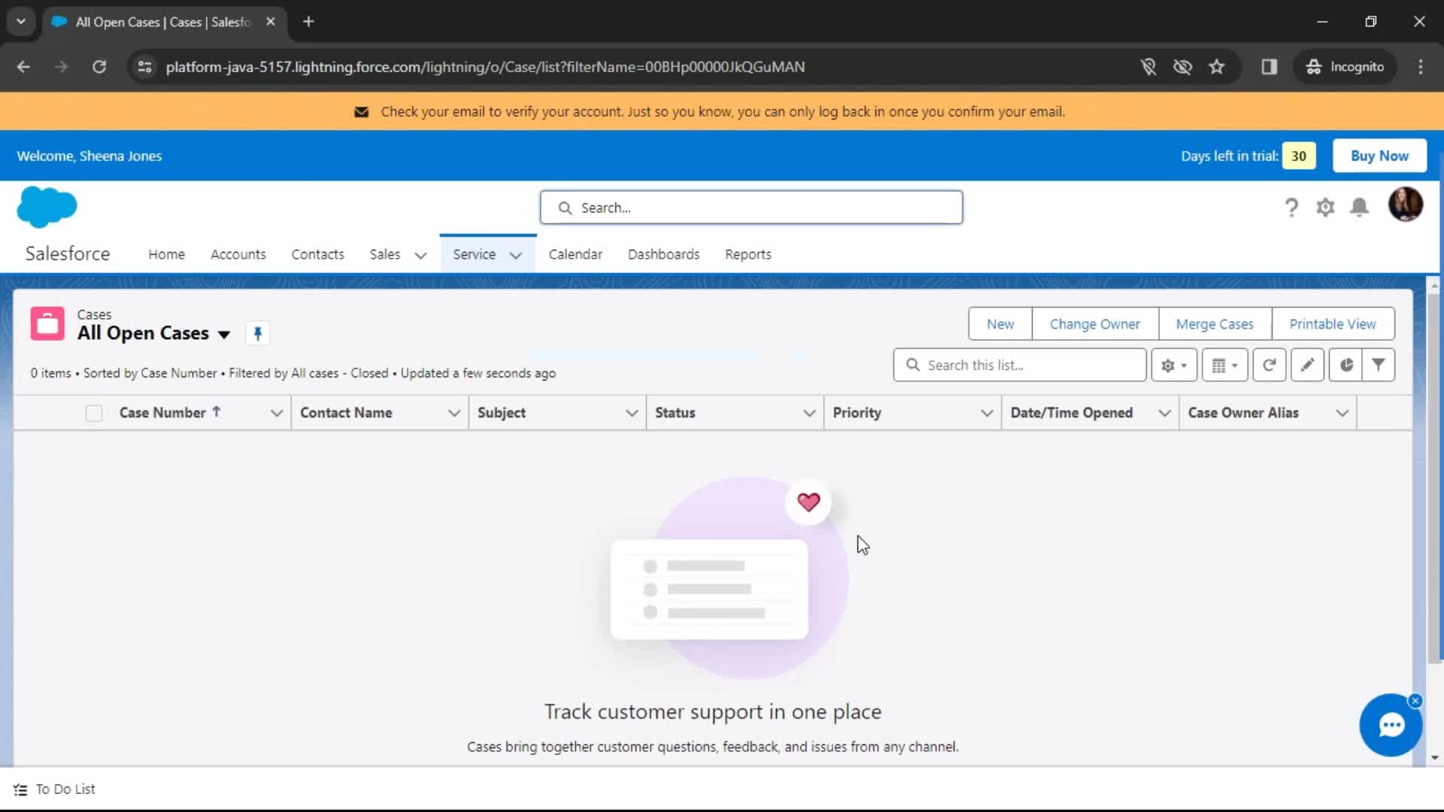Expand the Service tab chevron
1444x812 pixels.
(516, 255)
